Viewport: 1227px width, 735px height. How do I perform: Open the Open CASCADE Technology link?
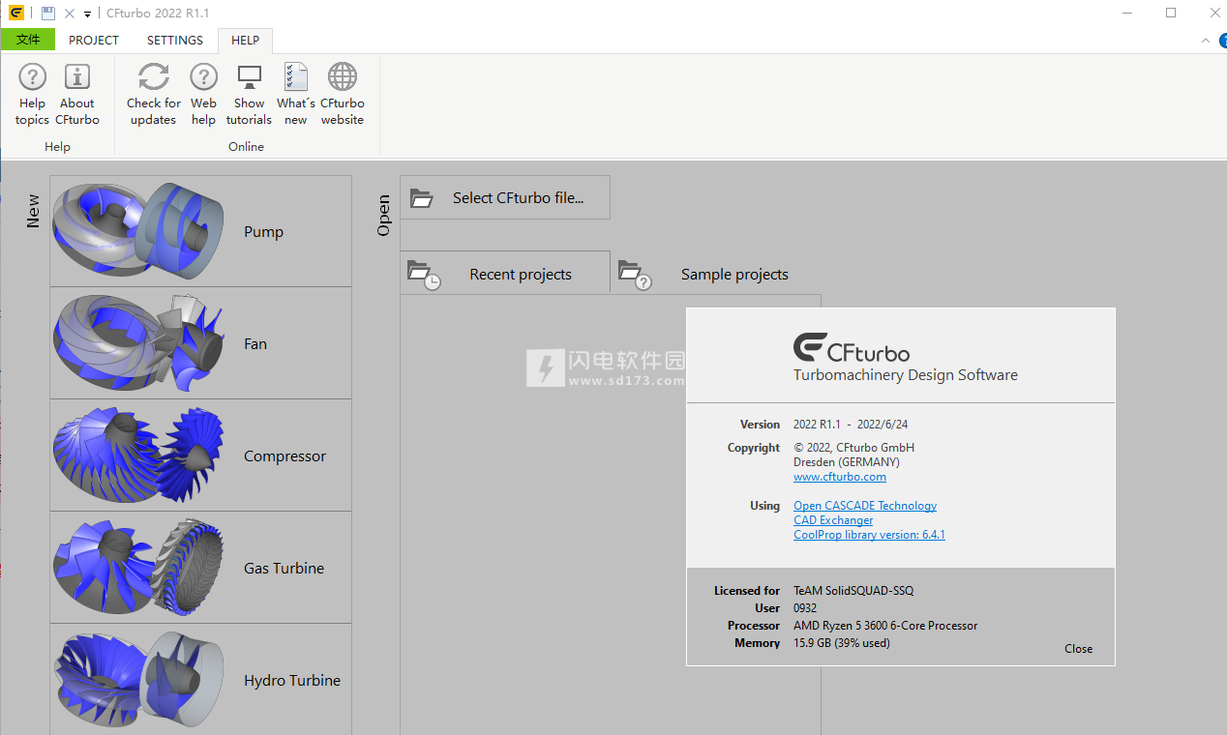pos(865,506)
